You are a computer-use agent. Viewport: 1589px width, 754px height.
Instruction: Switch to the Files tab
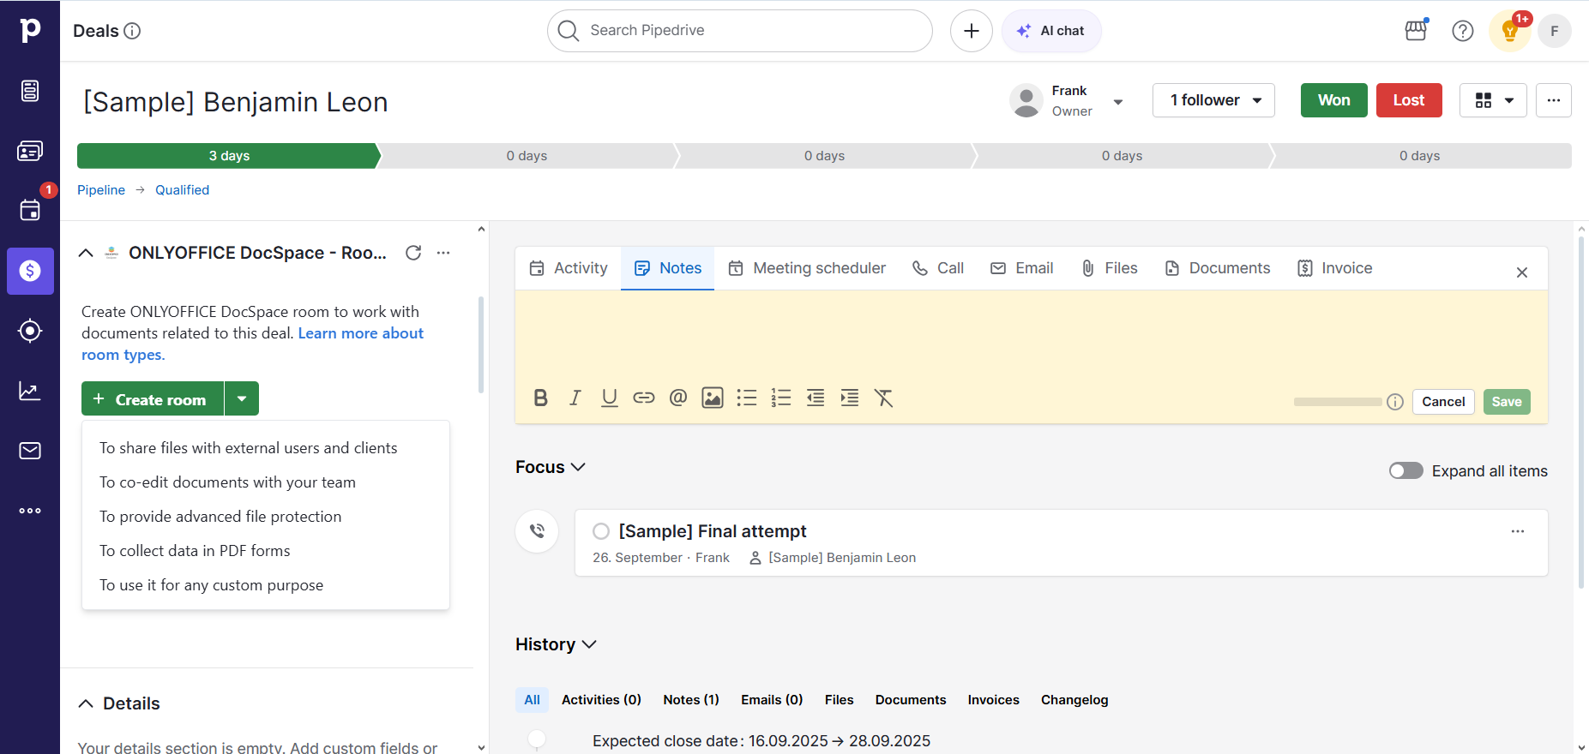tap(1109, 268)
